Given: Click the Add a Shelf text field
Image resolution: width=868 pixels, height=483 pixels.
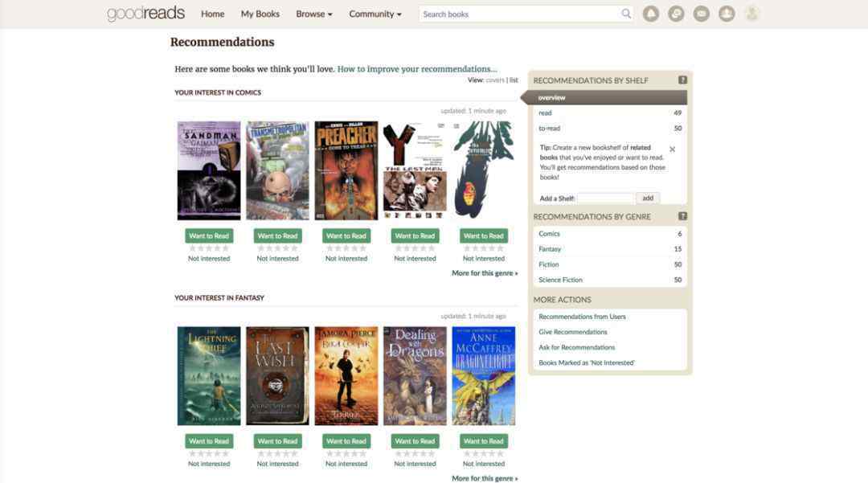Looking at the screenshot, I should [606, 198].
